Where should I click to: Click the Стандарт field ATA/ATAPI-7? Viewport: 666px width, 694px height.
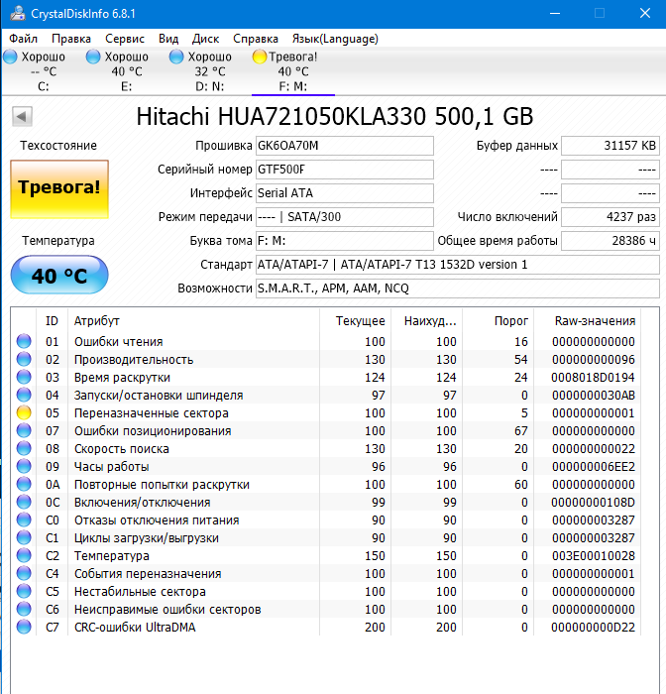458,265
